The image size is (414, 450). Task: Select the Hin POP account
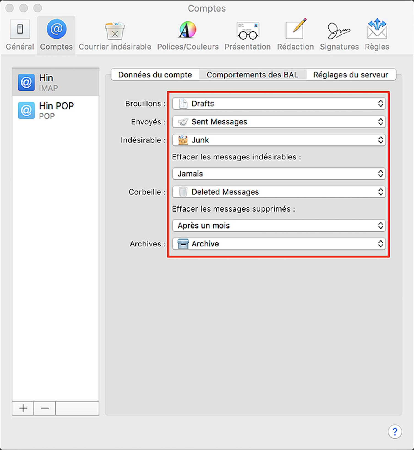[x=56, y=110]
